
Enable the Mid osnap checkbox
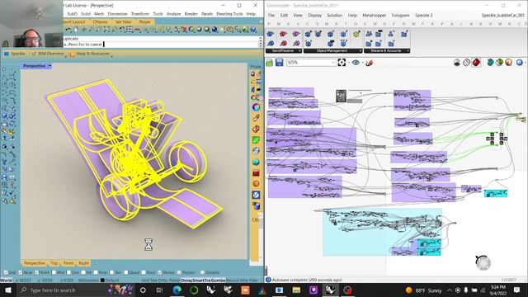[x=54, y=272]
